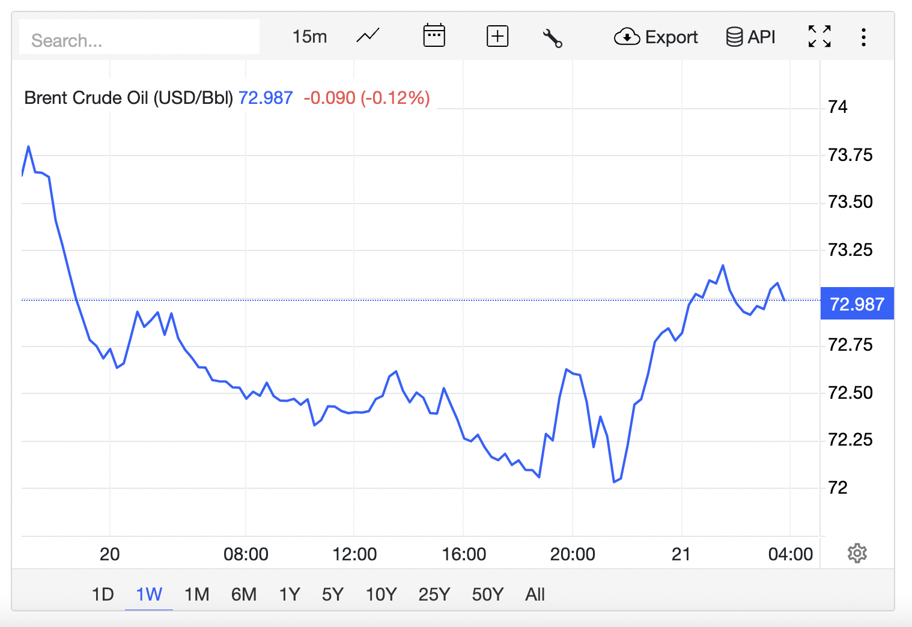Select the 1M time range
The image size is (912, 627).
[196, 594]
